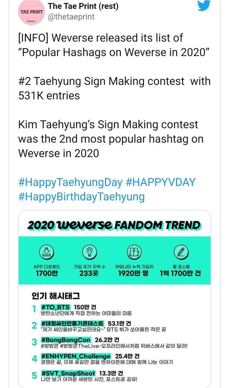Click the 인기 해시태그 heading
229x388 pixels.
point(56,296)
